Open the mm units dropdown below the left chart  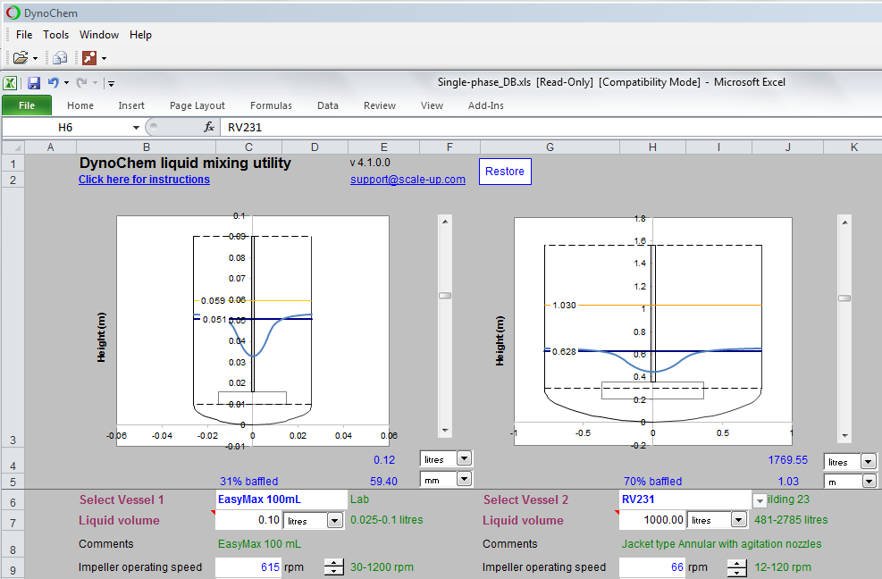[x=466, y=480]
